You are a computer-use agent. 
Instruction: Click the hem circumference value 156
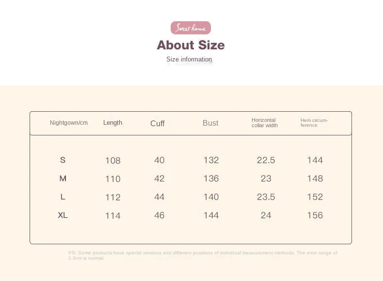[315, 215]
